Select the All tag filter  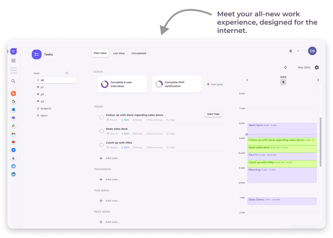[56, 80]
